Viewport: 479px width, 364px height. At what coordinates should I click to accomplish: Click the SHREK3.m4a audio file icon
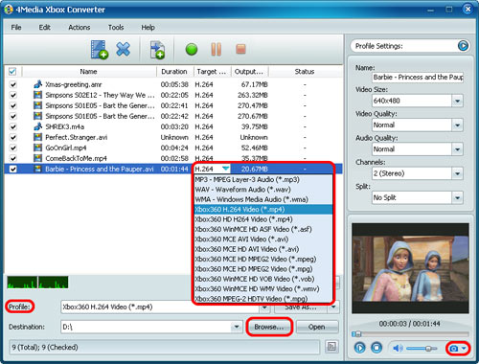tap(37, 126)
